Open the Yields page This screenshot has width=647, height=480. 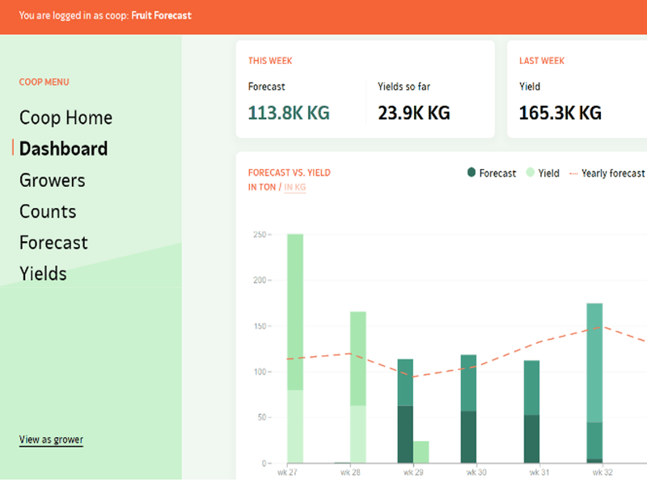click(43, 274)
